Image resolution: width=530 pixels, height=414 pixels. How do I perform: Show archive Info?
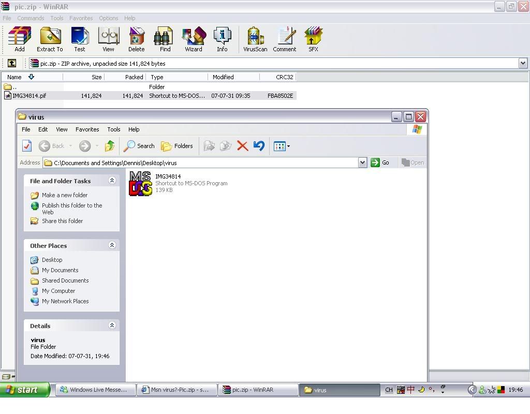(x=222, y=40)
